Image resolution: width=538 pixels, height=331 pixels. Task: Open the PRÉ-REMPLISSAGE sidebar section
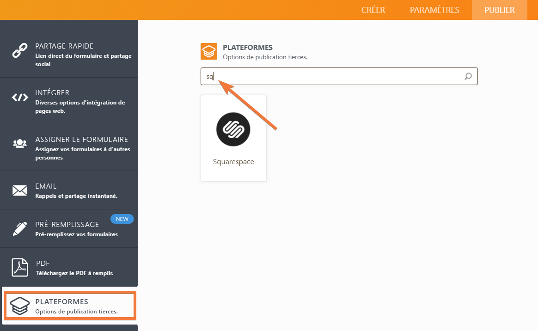pos(68,228)
